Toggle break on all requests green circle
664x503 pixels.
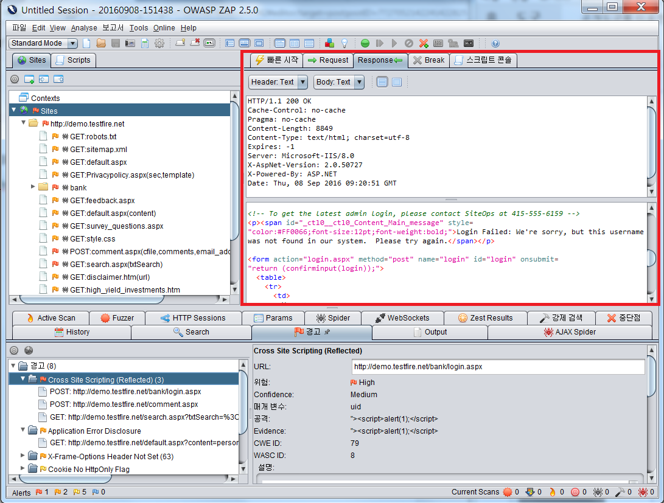click(365, 43)
